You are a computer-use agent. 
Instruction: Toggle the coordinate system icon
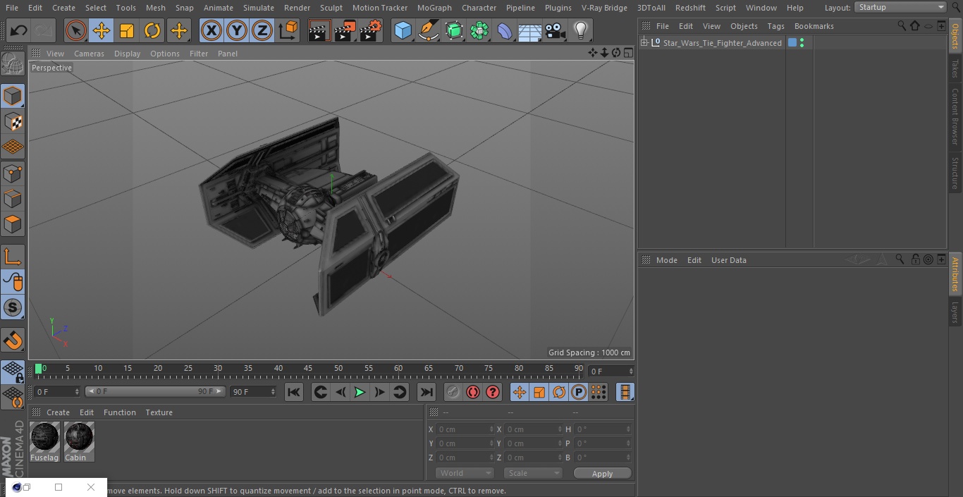288,30
